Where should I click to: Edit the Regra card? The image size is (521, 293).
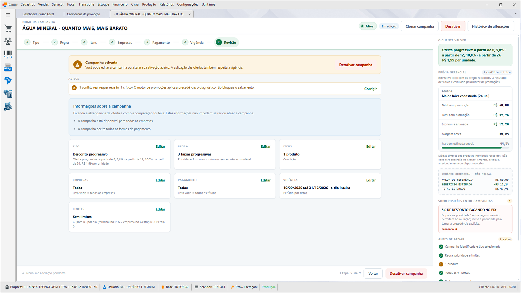point(266,147)
